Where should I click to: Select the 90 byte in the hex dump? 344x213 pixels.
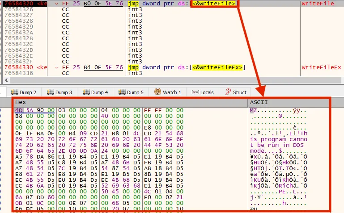(40, 110)
